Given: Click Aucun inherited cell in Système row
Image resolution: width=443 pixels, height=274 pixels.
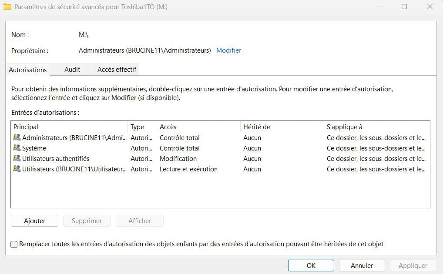Looking at the screenshot, I should coord(252,148).
